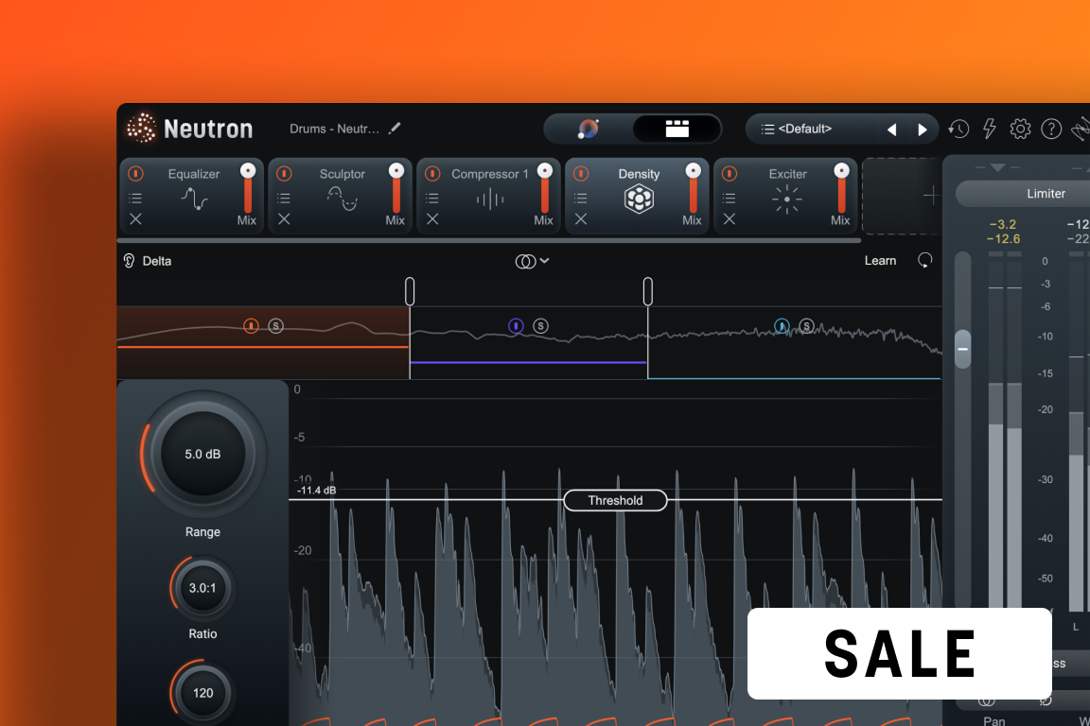The image size is (1090, 726).
Task: Click the second crossover handle between mid and high
Action: pyautogui.click(x=648, y=291)
